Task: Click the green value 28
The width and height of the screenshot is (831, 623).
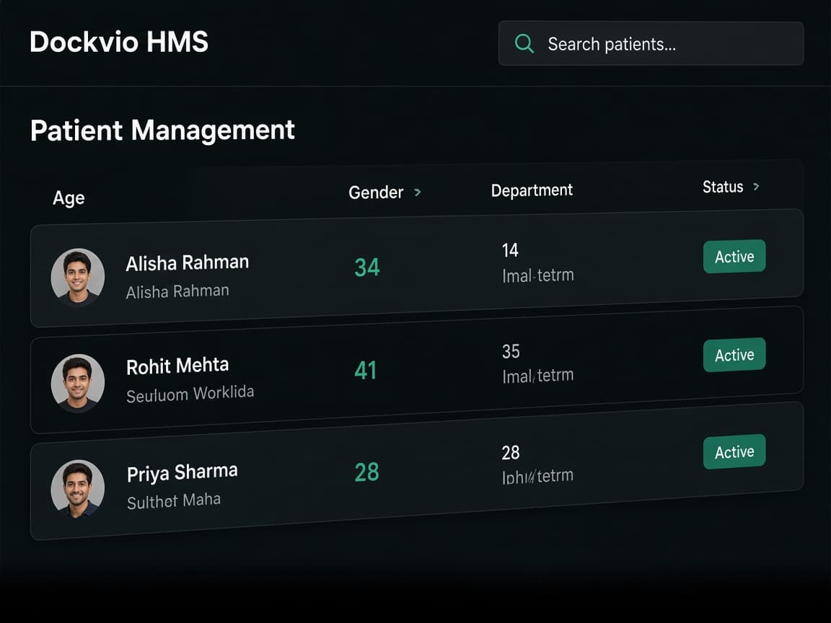Action: coord(366,472)
